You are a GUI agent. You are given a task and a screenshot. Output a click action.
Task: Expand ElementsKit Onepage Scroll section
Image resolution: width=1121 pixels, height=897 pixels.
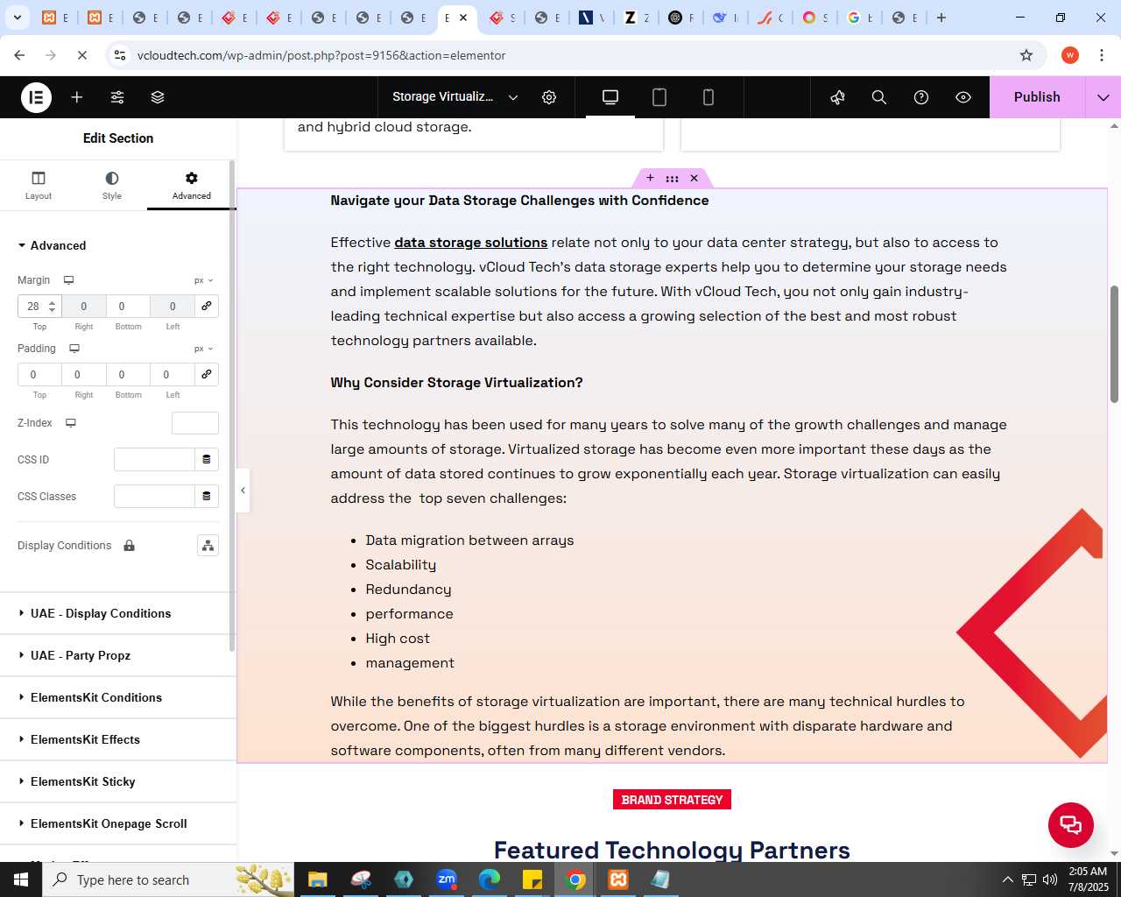point(118,823)
